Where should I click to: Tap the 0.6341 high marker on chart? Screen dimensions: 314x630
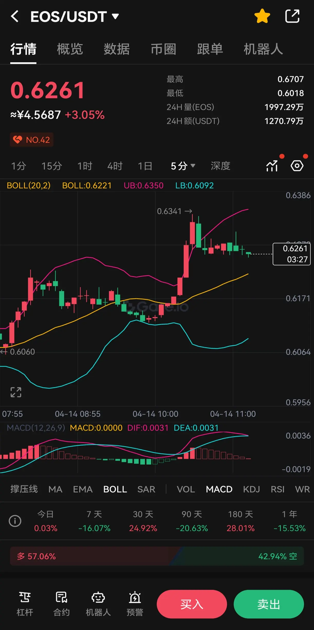click(x=174, y=211)
